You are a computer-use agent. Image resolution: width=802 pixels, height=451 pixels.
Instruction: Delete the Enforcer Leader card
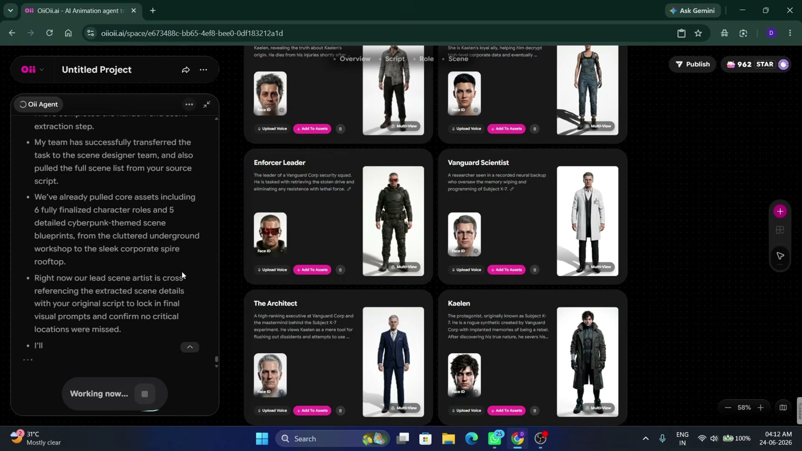click(340, 270)
